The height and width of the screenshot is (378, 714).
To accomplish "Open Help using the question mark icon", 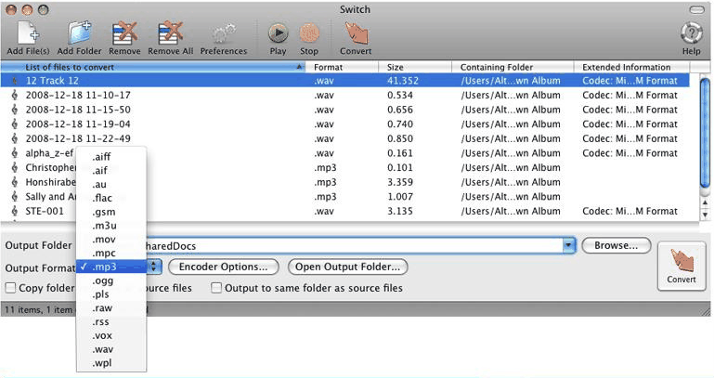I will (x=691, y=33).
